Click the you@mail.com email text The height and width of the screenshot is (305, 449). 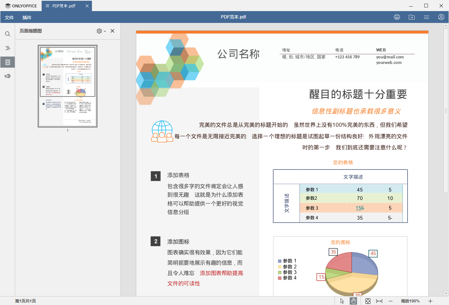click(390, 57)
